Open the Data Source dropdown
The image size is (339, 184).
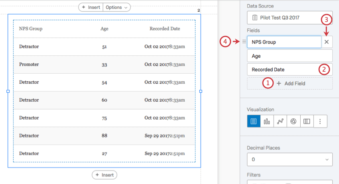290,18
